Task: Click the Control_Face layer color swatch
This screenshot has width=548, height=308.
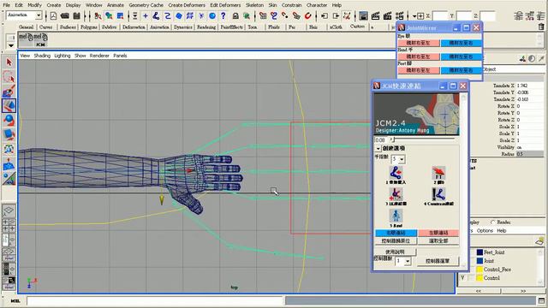Action: point(479,269)
